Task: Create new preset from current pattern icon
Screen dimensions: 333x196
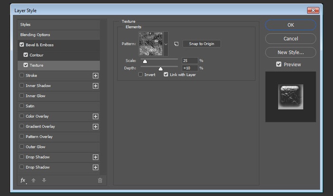Action: pos(176,44)
